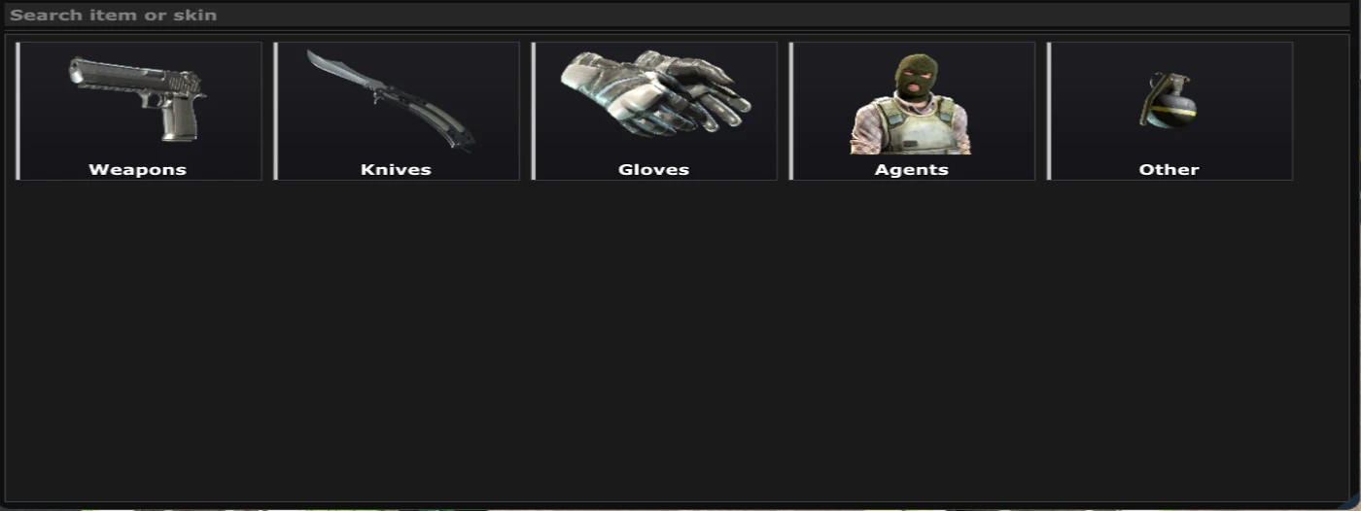
Task: Select the Agents text label
Action: coord(911,169)
